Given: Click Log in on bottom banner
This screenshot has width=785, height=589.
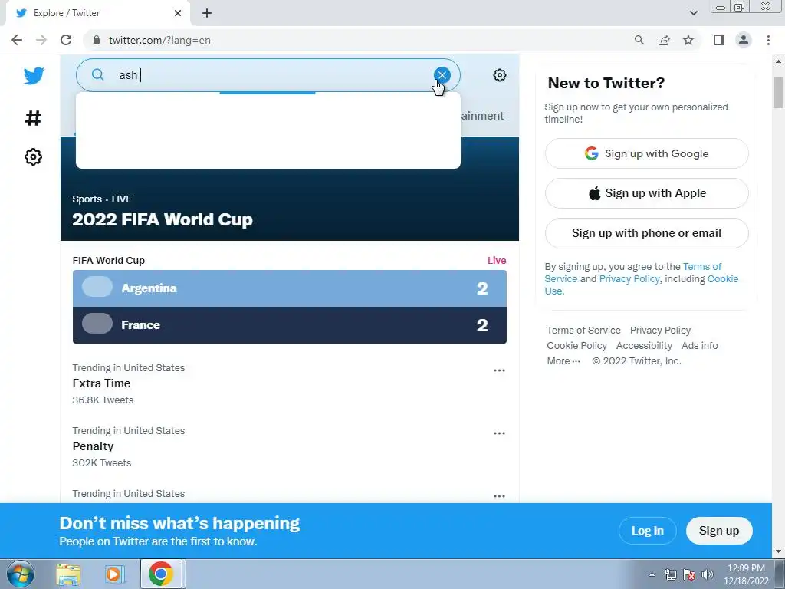Looking at the screenshot, I should (647, 531).
